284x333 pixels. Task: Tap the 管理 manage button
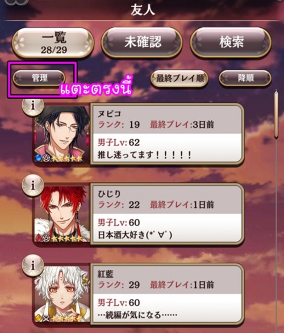click(39, 78)
